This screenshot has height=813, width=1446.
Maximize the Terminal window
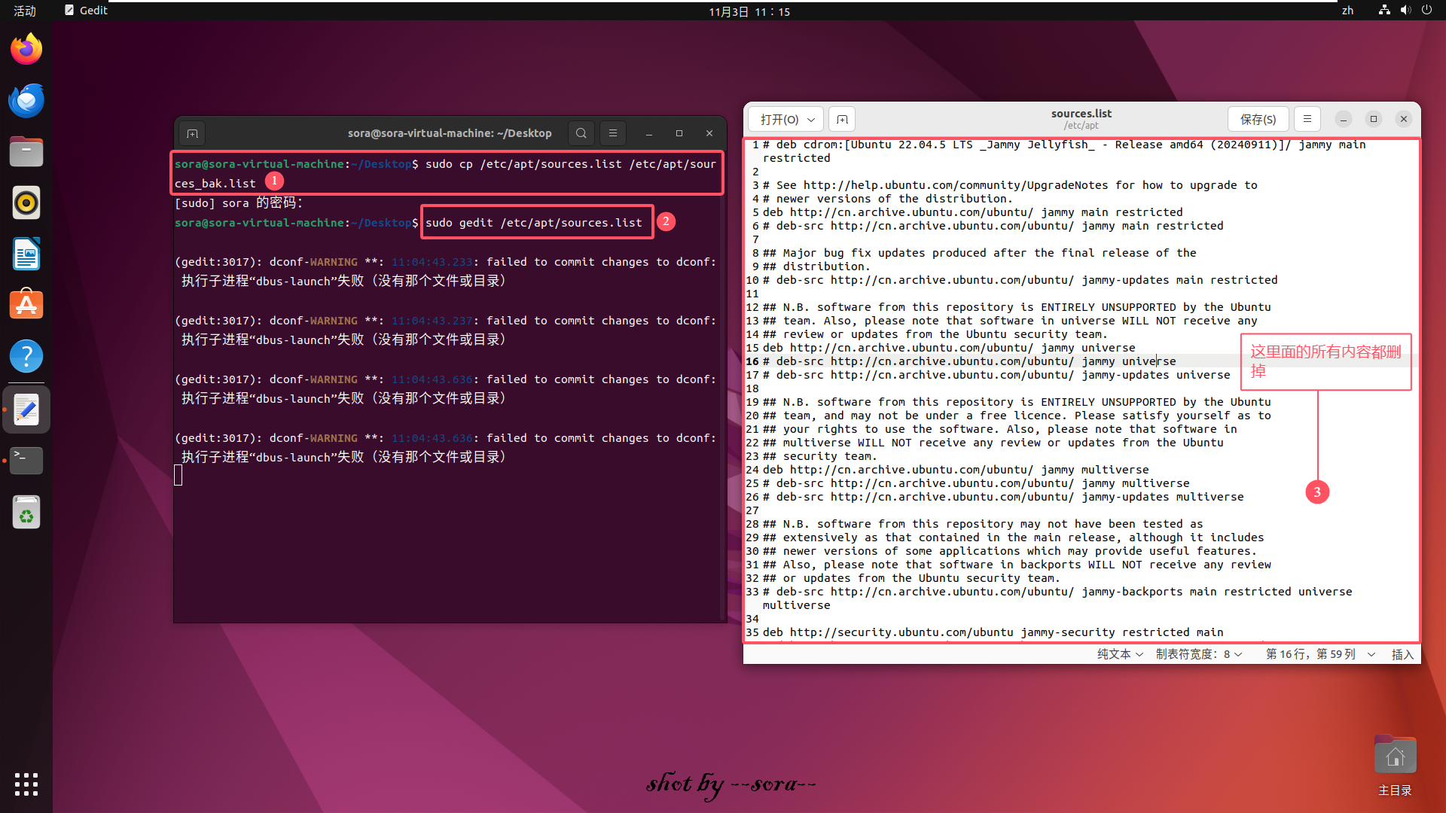coord(679,133)
